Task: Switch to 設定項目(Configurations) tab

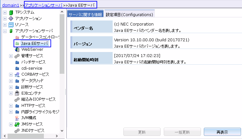Action: coord(129,14)
